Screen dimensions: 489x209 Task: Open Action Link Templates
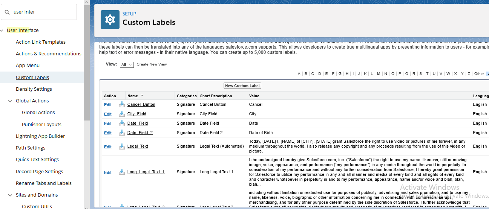pos(41,42)
